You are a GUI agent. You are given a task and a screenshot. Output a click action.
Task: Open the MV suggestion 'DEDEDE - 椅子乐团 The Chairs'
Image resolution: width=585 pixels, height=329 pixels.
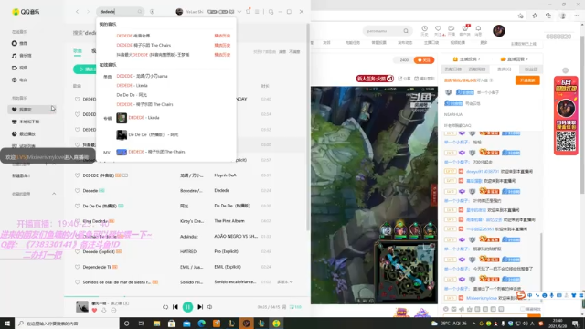tap(151, 152)
